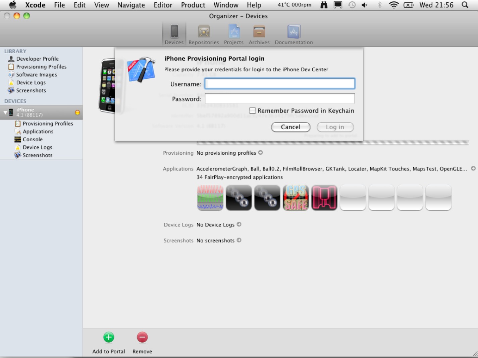Click the Xcode hammer icon in dialog
478x358 pixels.
click(x=141, y=69)
